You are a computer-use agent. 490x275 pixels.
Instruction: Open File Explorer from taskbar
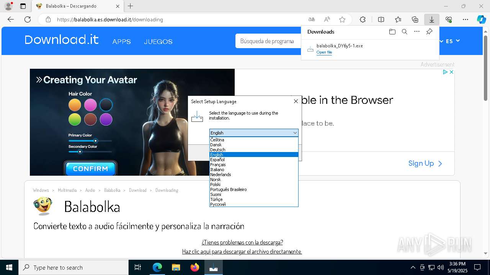(x=176, y=267)
